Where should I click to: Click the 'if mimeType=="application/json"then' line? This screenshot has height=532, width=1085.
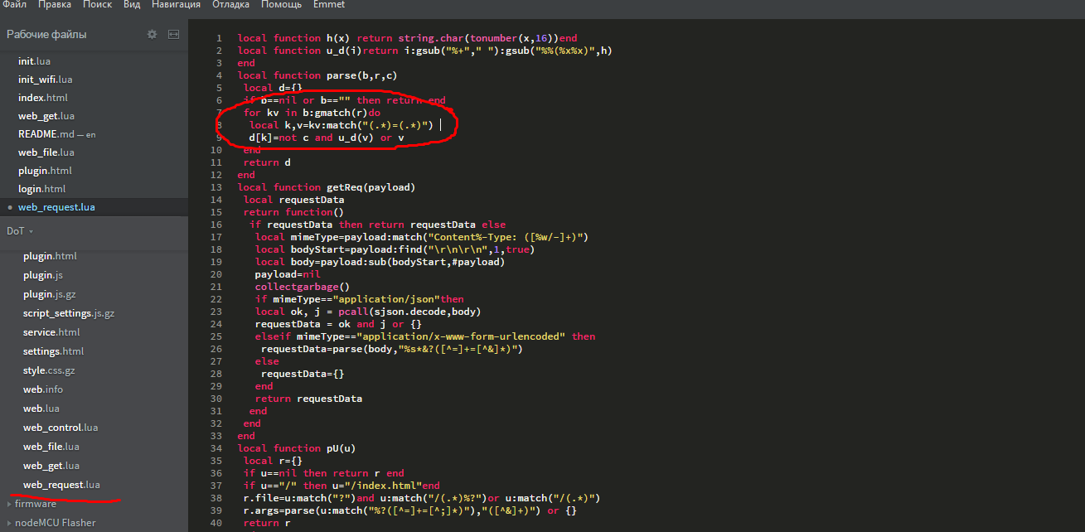pos(359,299)
